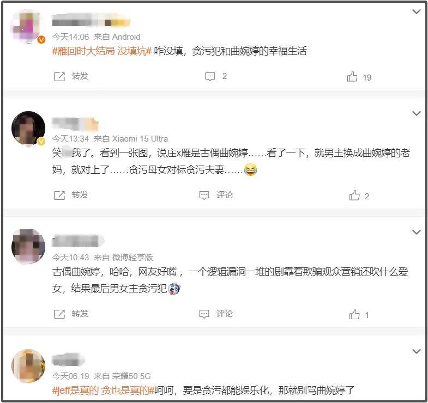
Task: Click the repost icon on the 14:06 post
Action: pos(59,77)
